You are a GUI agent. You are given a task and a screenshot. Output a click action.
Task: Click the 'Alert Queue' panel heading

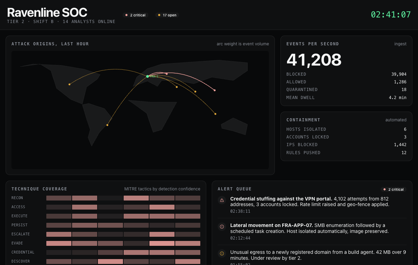[x=235, y=189]
